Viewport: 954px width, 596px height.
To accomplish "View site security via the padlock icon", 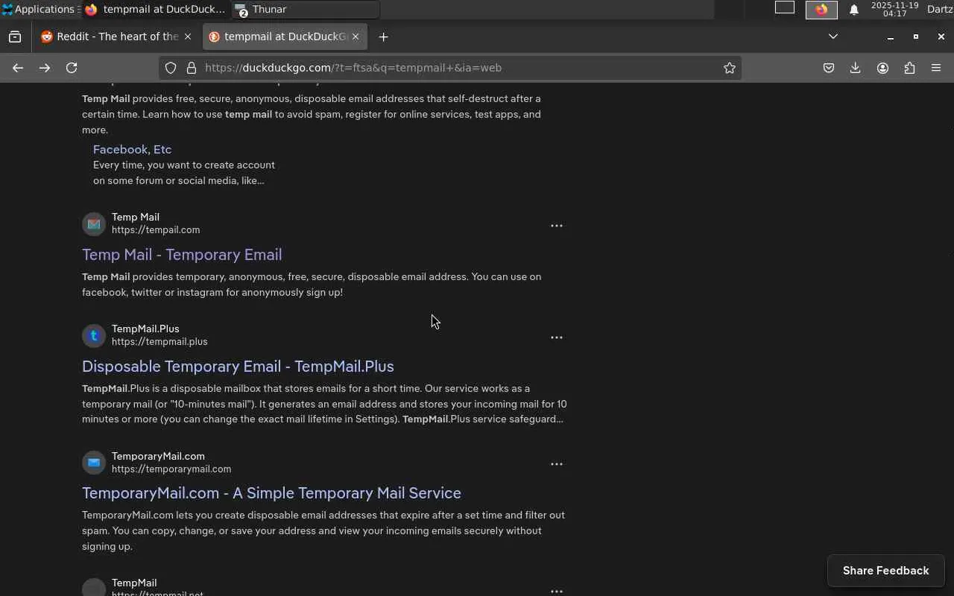I will (192, 68).
